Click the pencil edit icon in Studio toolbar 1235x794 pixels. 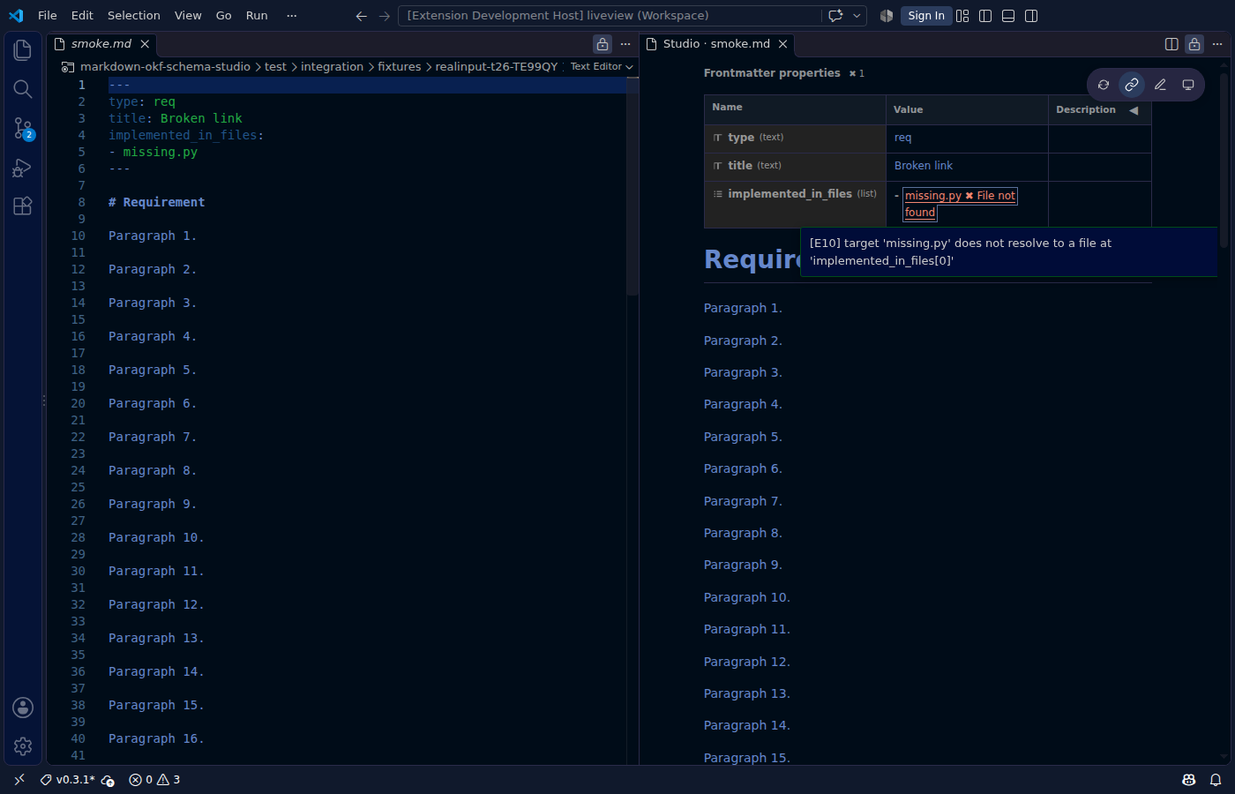point(1160,85)
